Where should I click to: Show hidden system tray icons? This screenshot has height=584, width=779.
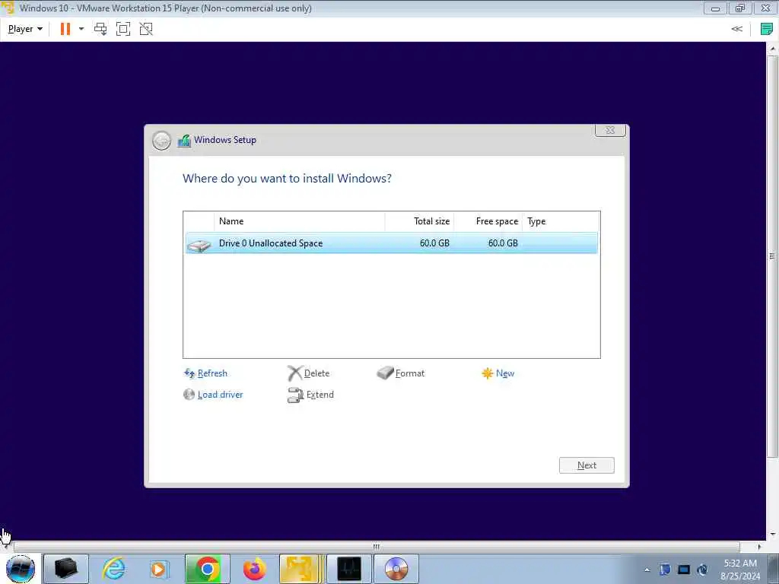(647, 570)
